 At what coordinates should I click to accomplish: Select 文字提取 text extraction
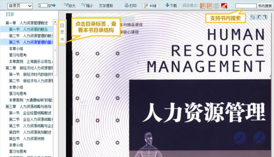(x=106, y=6)
